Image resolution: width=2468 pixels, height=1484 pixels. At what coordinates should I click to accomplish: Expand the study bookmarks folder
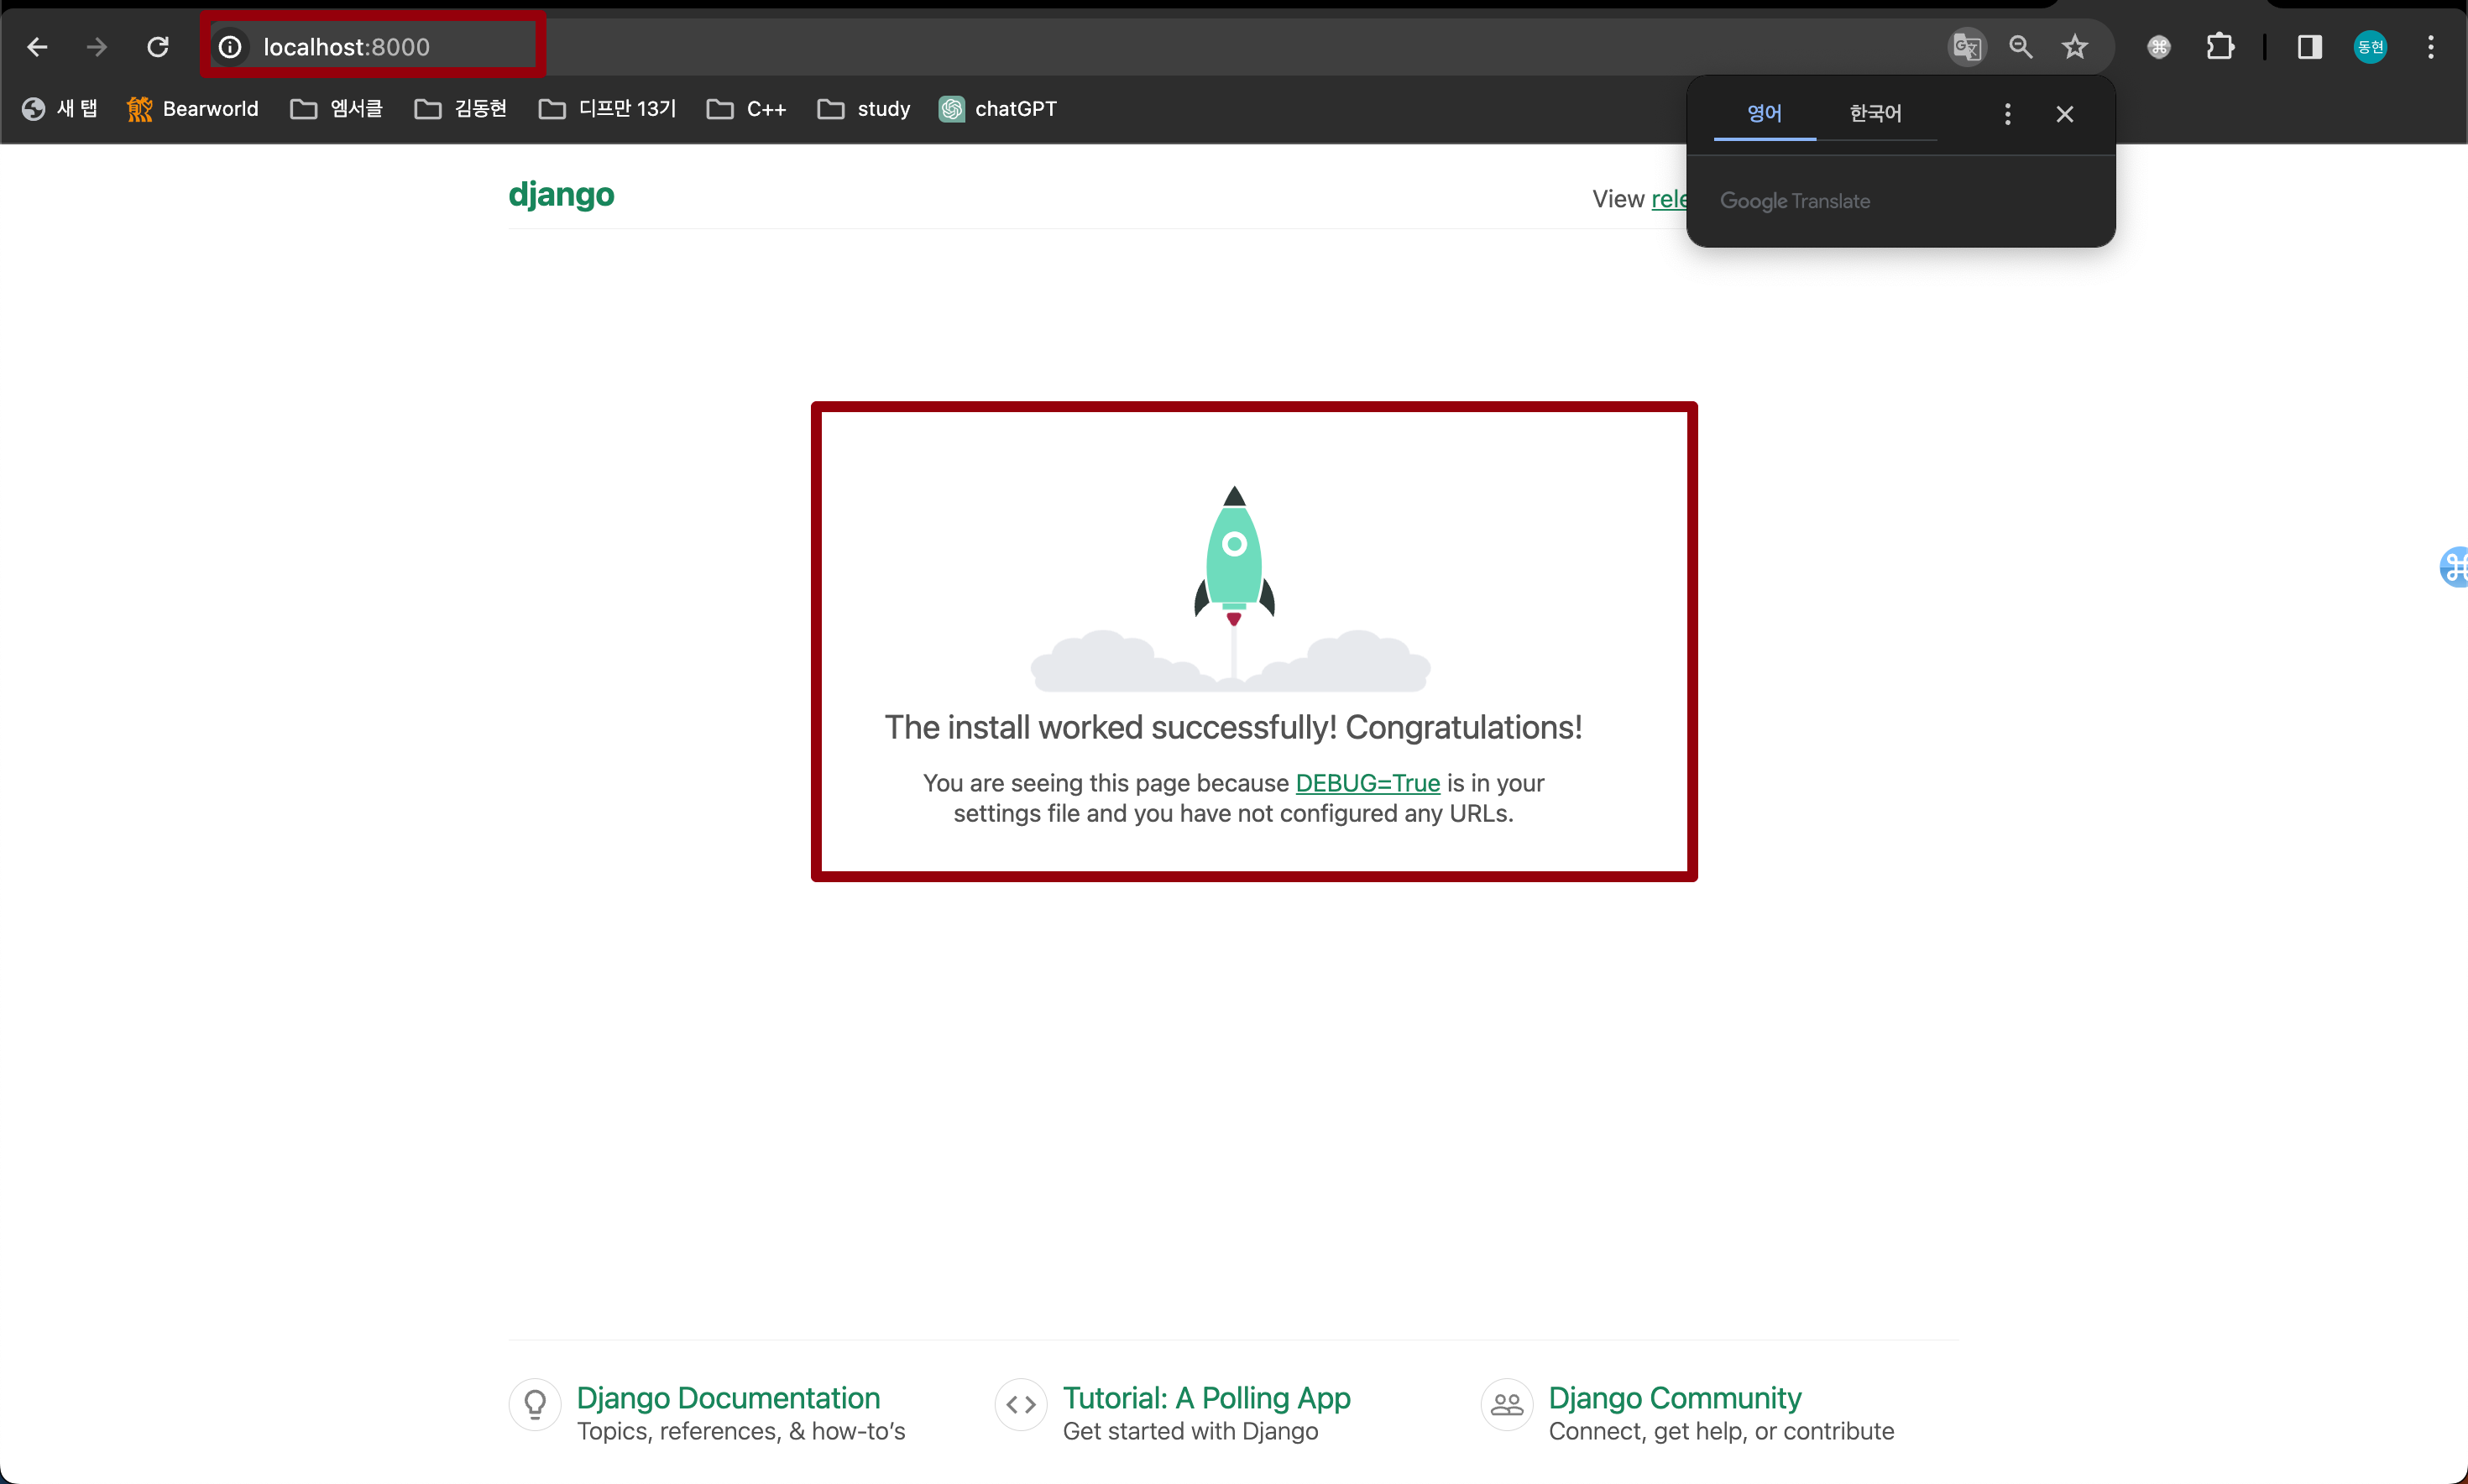point(863,109)
